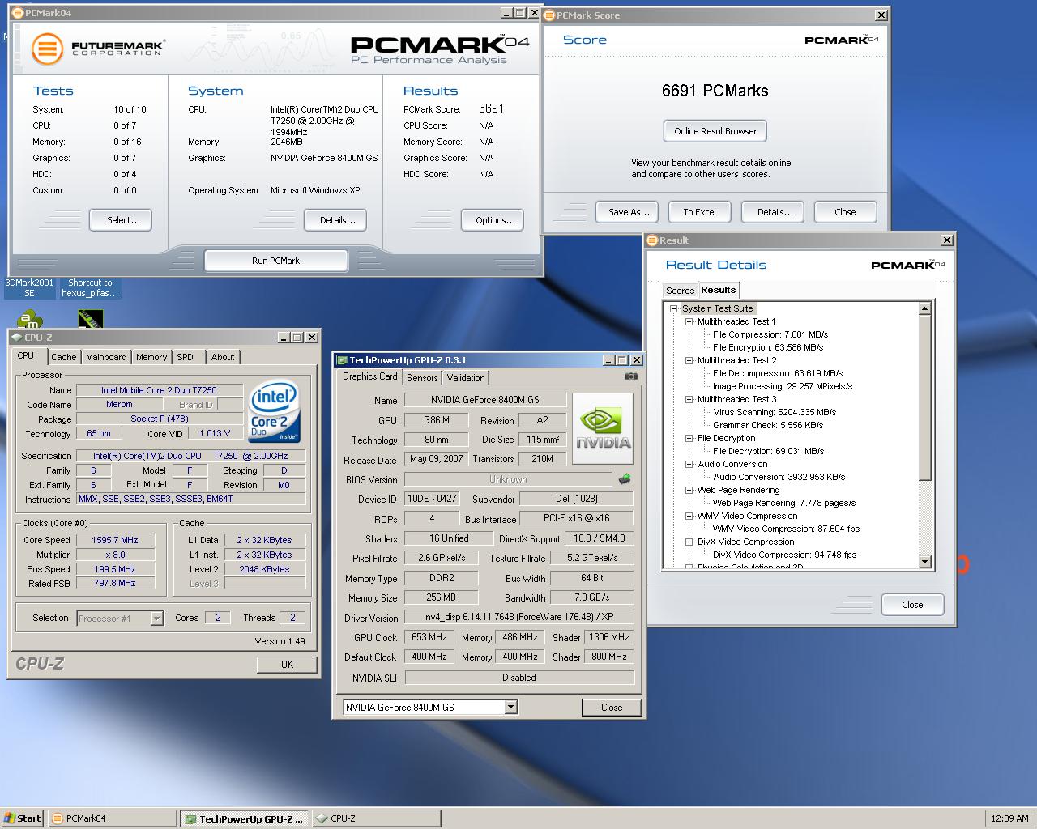Open the Memory tab in CPU-Z
Viewport: 1037px width, 829px height.
151,357
